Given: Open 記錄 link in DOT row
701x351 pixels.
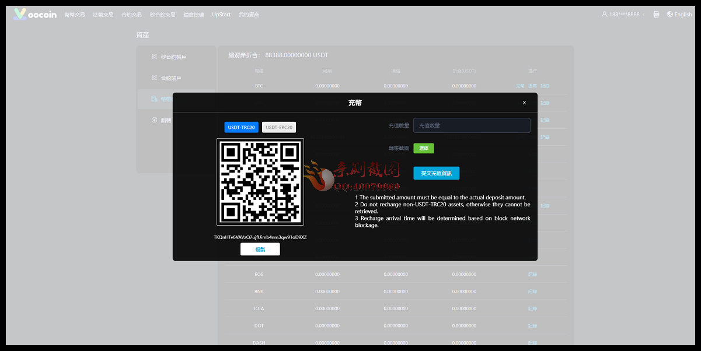Looking at the screenshot, I should click(x=532, y=325).
